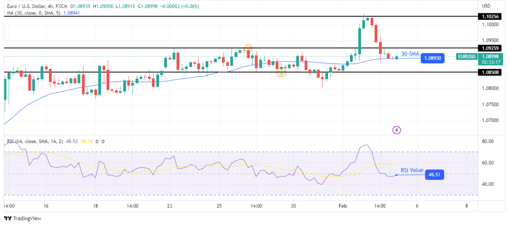This screenshot has width=509, height=225.
Task: Open the TradingView logo link
Action: [23, 218]
